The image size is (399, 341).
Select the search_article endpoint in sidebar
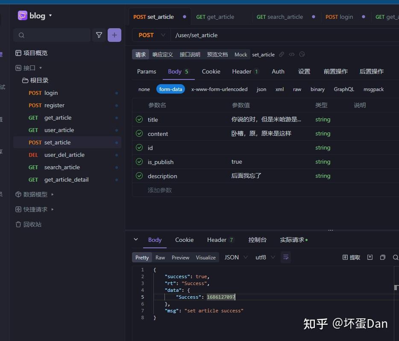(62, 167)
